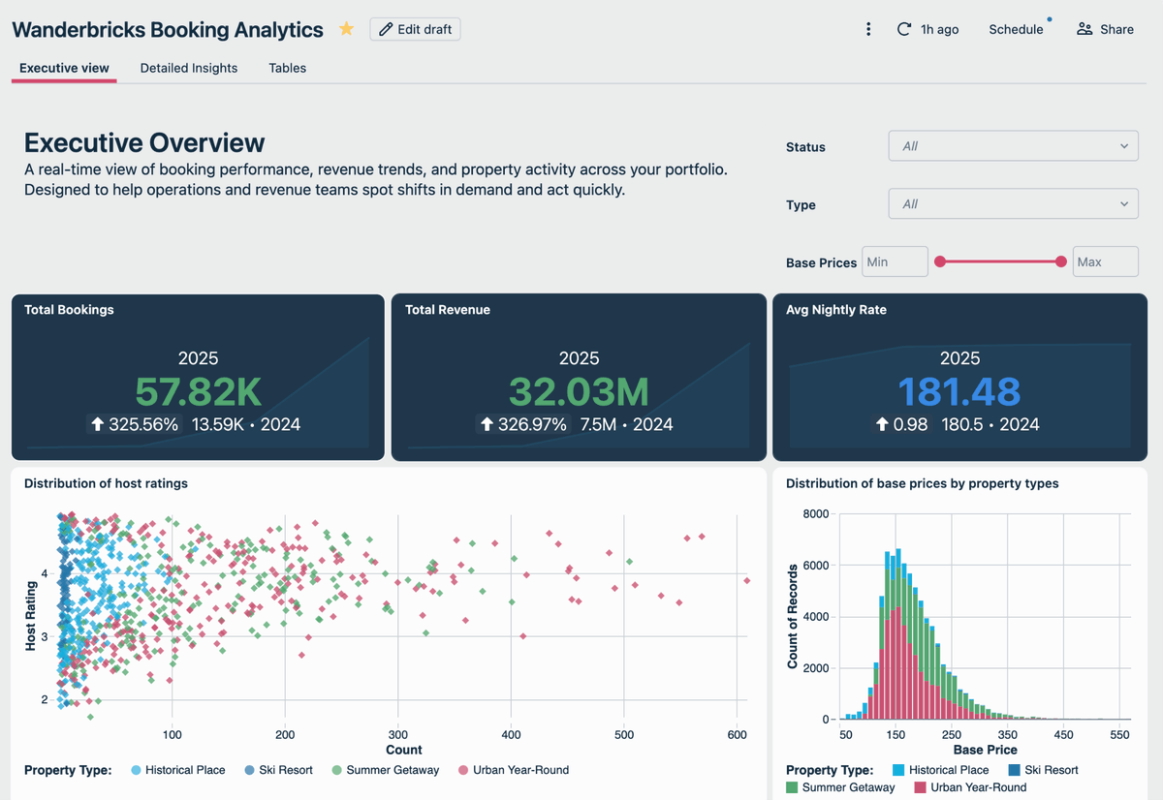The image size is (1163, 800).
Task: Grab the left handle of Base Prices slider
Action: [x=939, y=262]
